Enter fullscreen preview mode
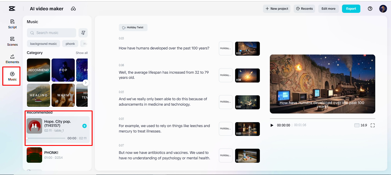This screenshot has height=175, width=391. 373,125
